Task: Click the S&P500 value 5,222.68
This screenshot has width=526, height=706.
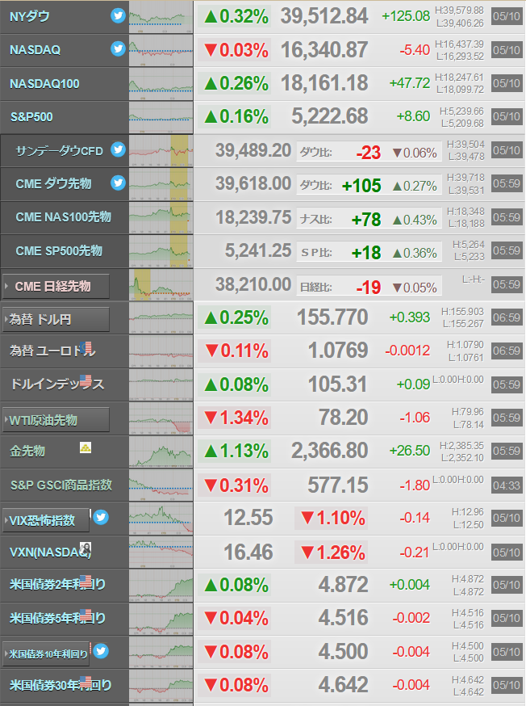Action: [x=329, y=116]
